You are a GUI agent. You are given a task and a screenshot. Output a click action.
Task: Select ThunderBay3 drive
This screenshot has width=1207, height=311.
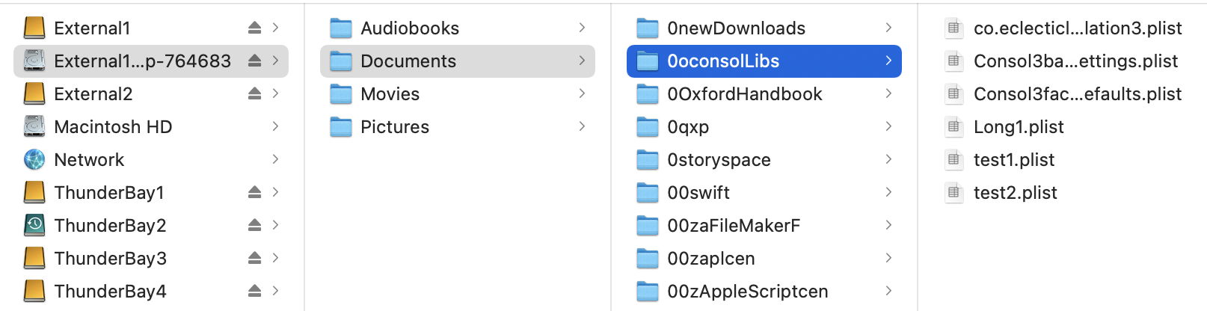(x=151, y=258)
